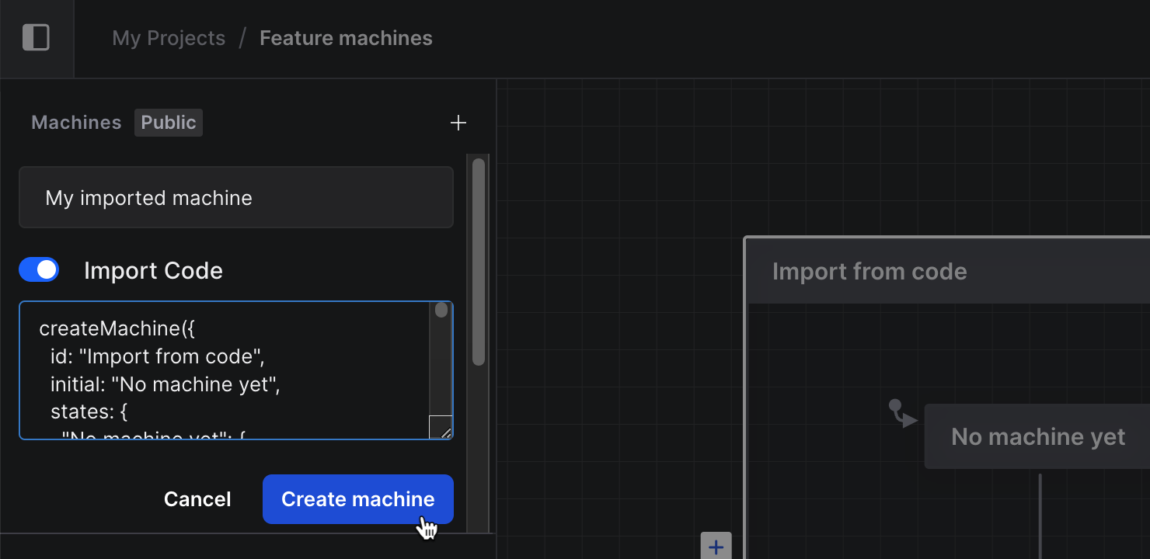
Task: Click the blue Import Code switch
Action: pyautogui.click(x=39, y=269)
